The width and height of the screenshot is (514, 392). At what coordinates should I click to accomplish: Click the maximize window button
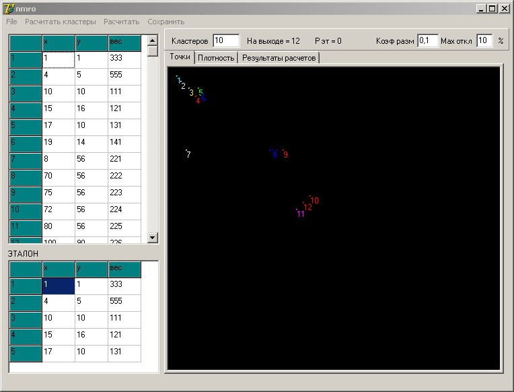point(492,9)
